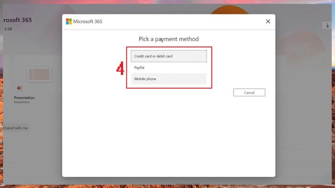This screenshot has height=188, width=335.
Task: Open the Presentation thumbnail in background window
Action: point(39,75)
